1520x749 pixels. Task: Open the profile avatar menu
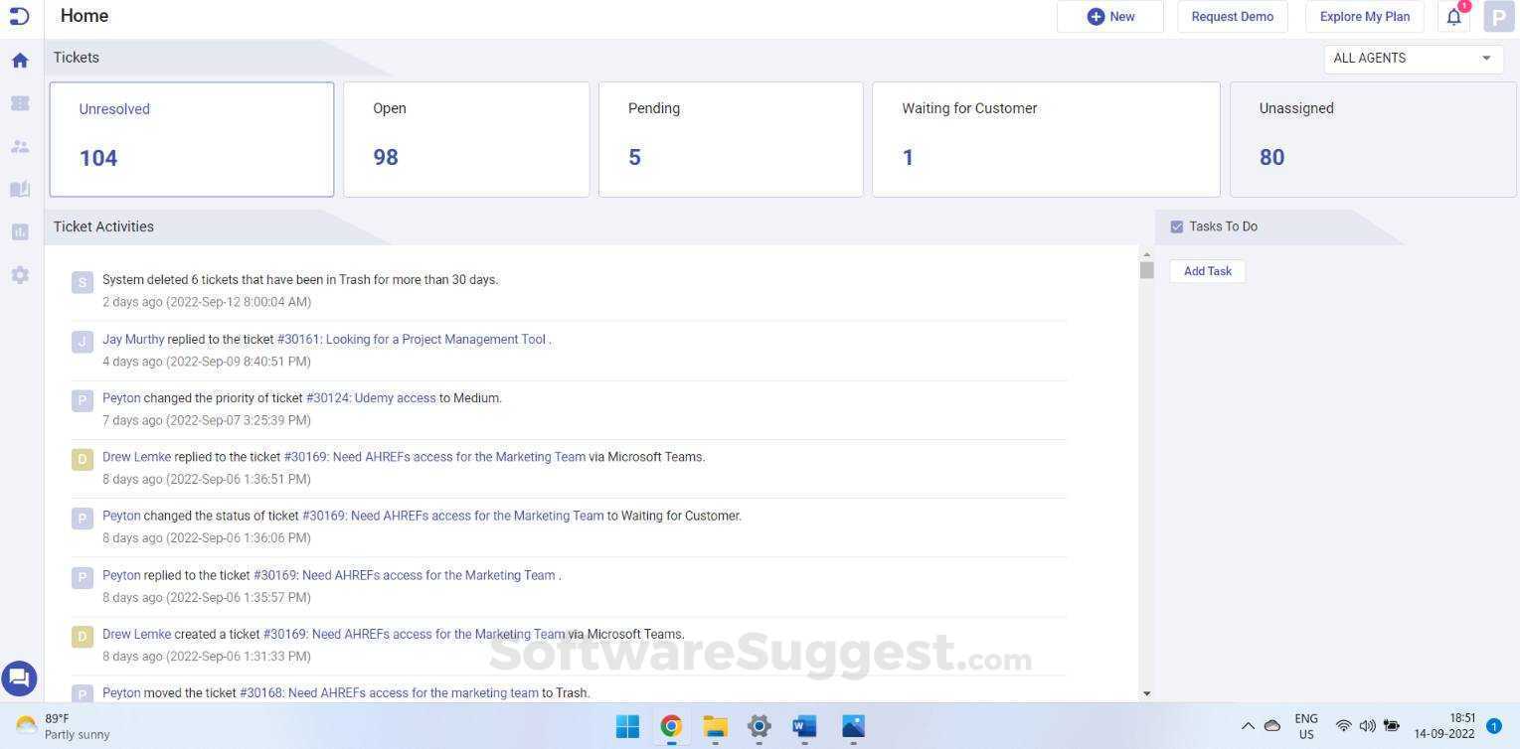[x=1499, y=16]
